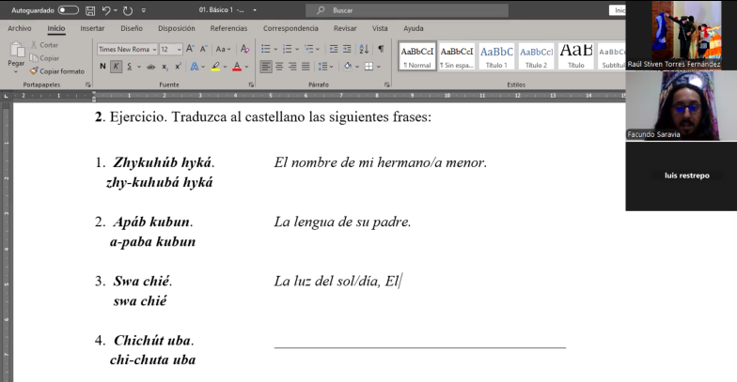
Task: Open the font size dropdown
Action: 179,49
